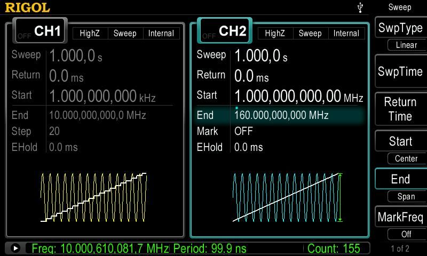Click the USB status icon
This screenshot has height=256, width=427.
click(x=361, y=7)
